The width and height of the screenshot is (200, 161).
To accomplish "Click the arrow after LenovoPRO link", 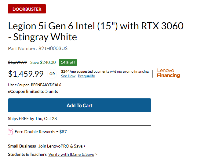I will click(85, 146).
